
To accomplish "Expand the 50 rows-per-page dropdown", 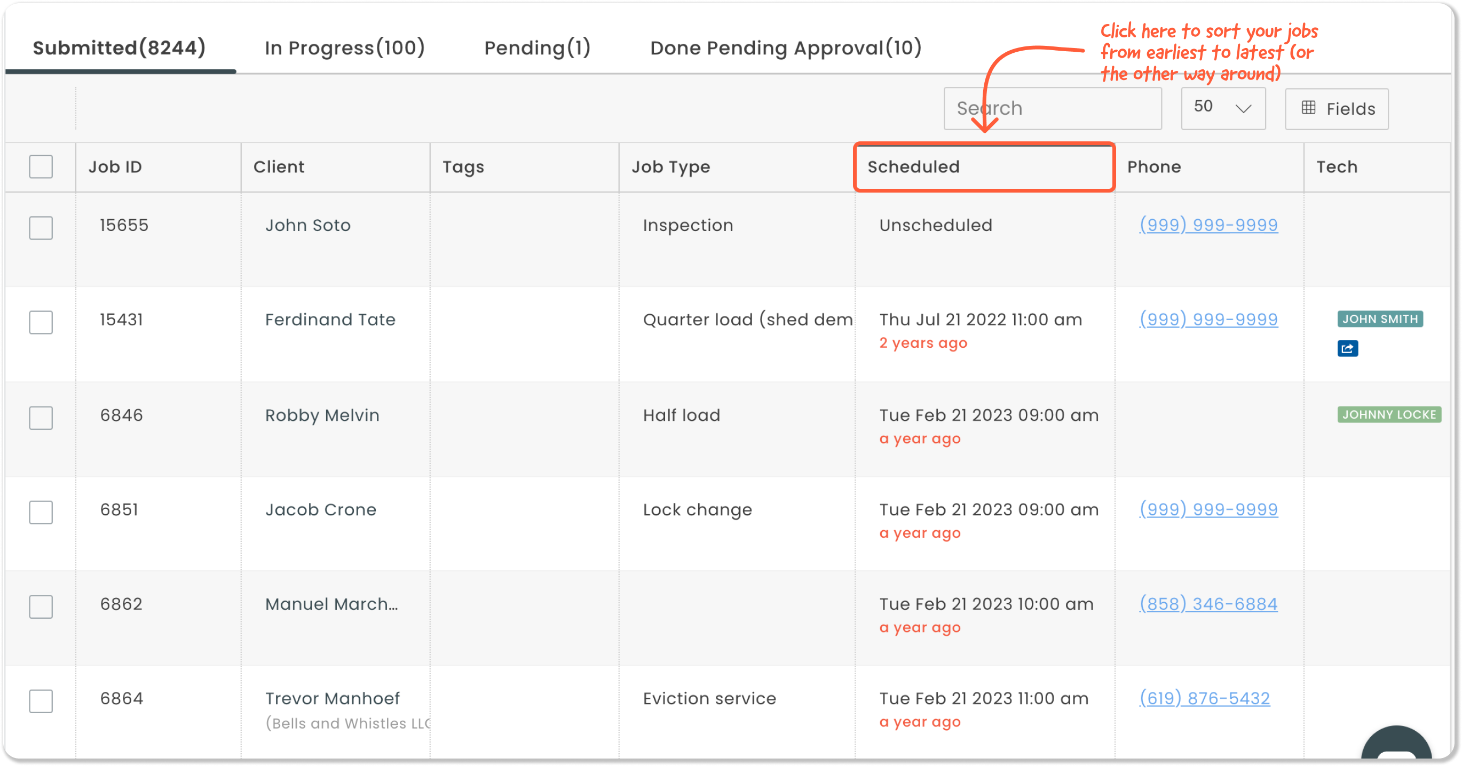I will pyautogui.click(x=1222, y=108).
